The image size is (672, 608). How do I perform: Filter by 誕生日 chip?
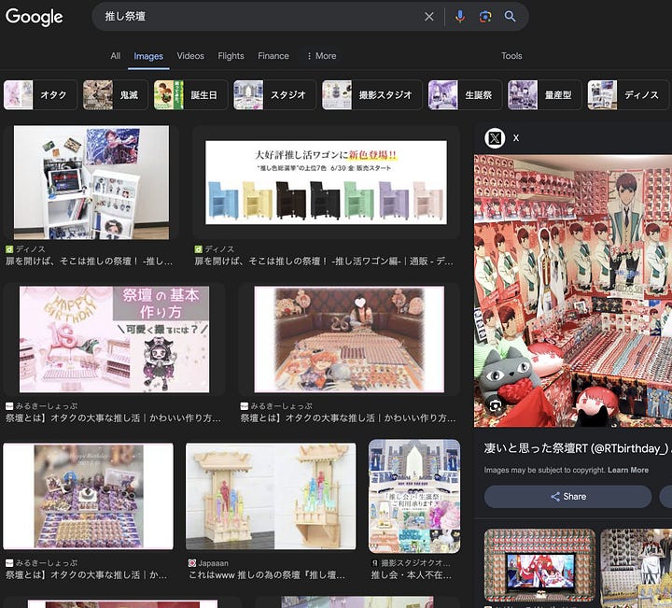190,94
